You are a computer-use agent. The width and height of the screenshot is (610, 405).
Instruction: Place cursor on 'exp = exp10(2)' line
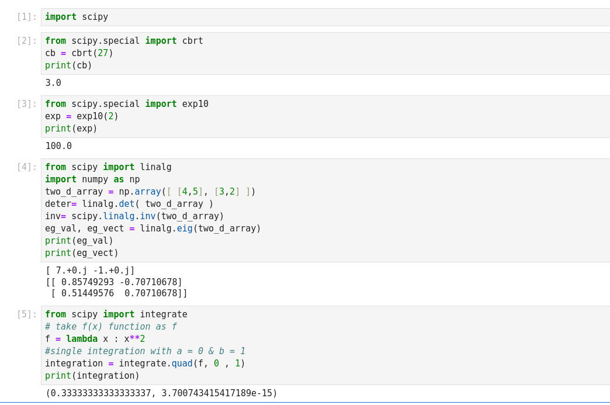pyautogui.click(x=82, y=116)
